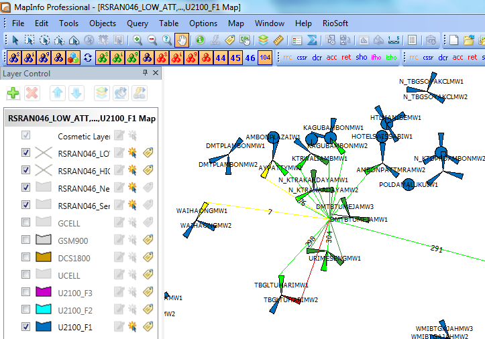Click the New Document icon

coord(453,40)
